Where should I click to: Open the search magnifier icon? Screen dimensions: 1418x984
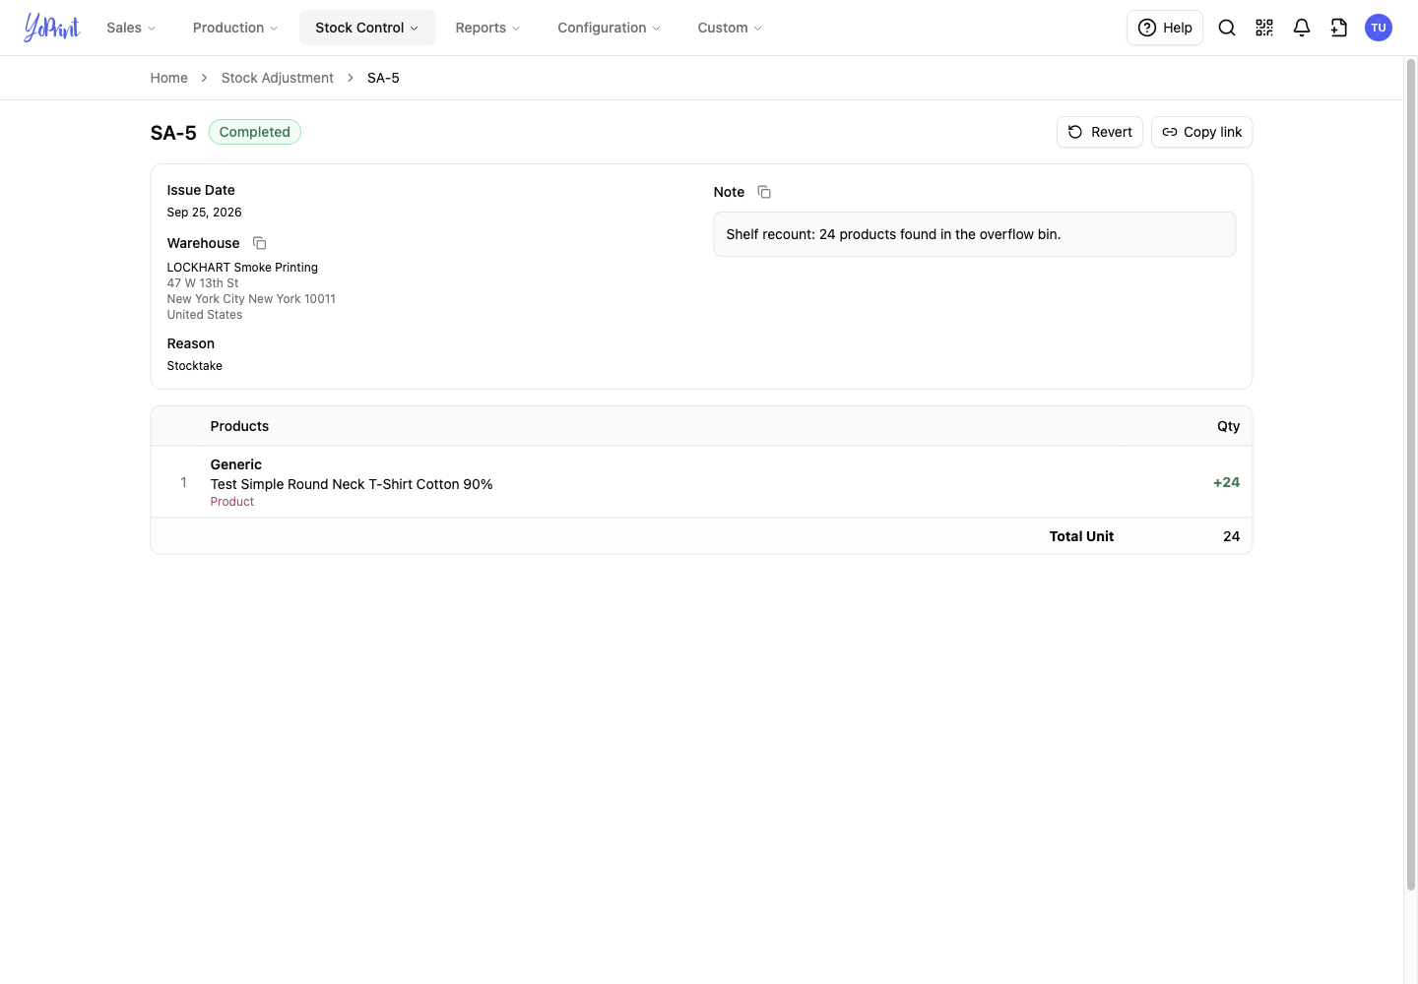(x=1227, y=28)
